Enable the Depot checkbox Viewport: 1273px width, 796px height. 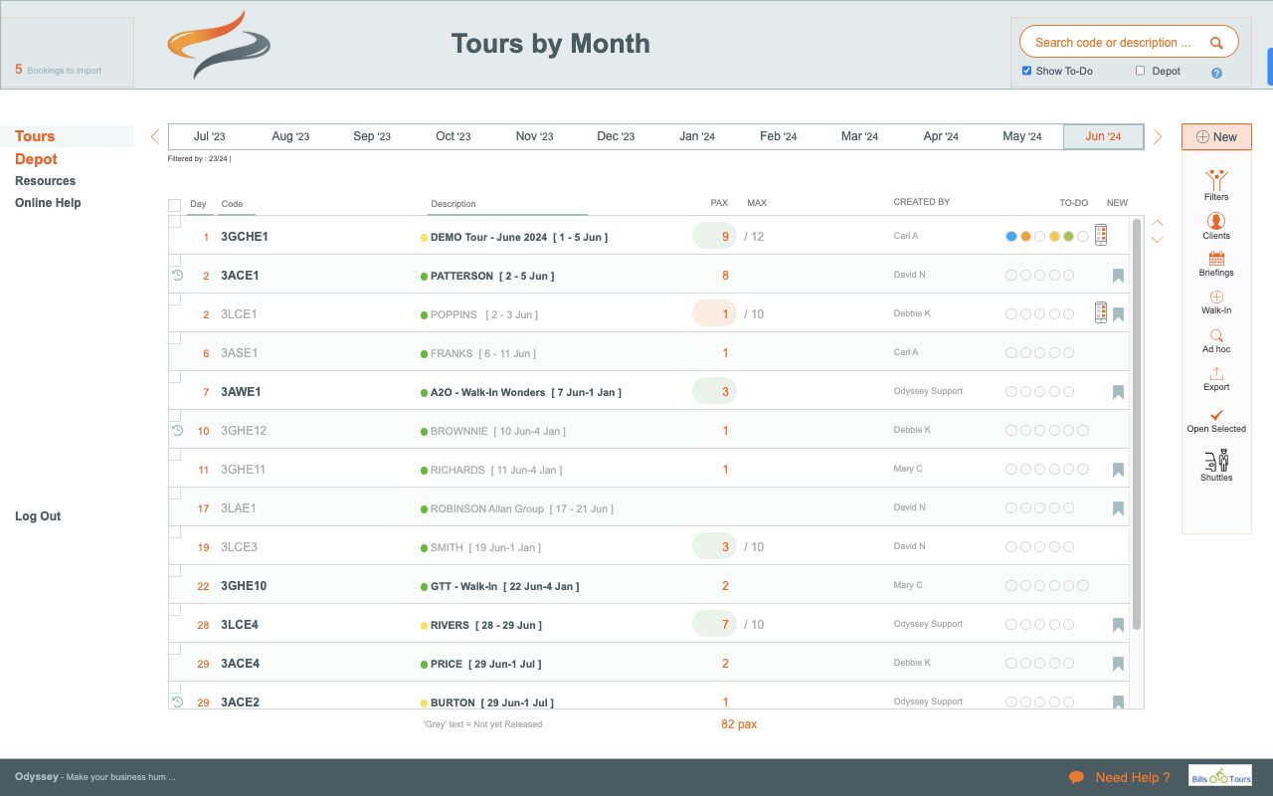[x=1141, y=71]
